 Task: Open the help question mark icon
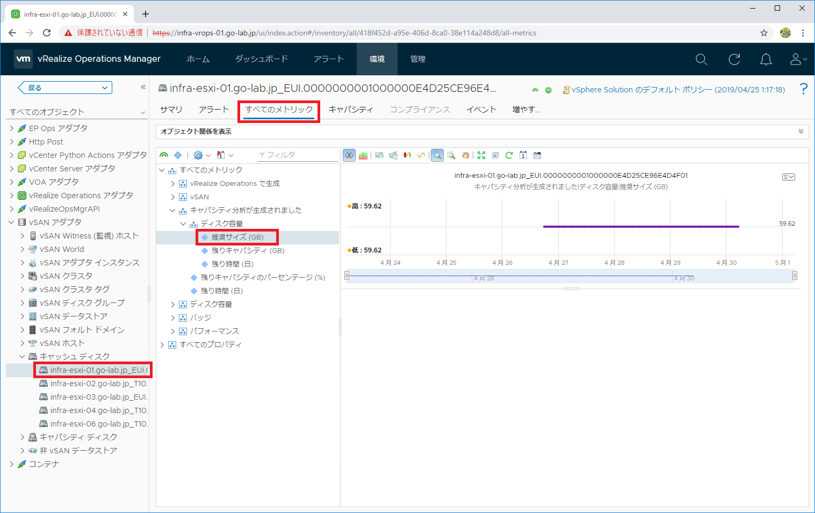[803, 89]
